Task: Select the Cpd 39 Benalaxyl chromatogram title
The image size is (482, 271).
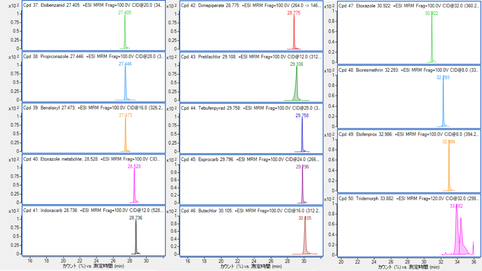Action: pos(93,108)
